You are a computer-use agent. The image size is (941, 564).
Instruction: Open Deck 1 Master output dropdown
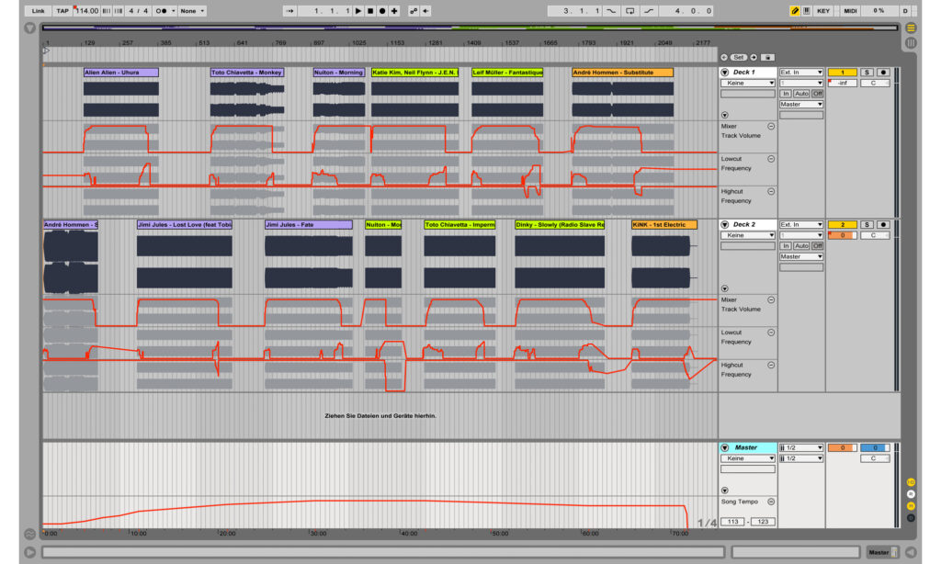801,105
